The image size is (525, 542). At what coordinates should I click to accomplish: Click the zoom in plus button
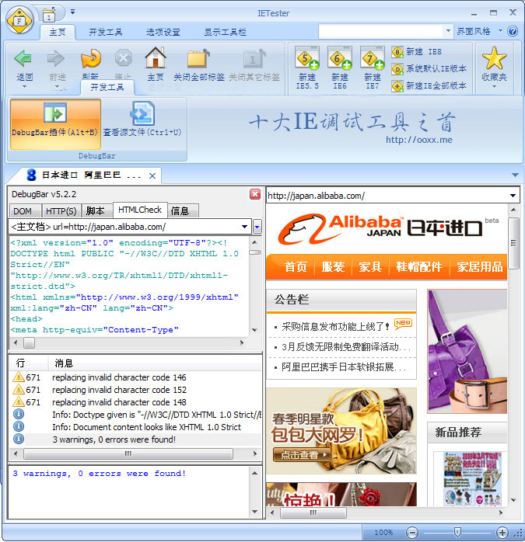502,533
